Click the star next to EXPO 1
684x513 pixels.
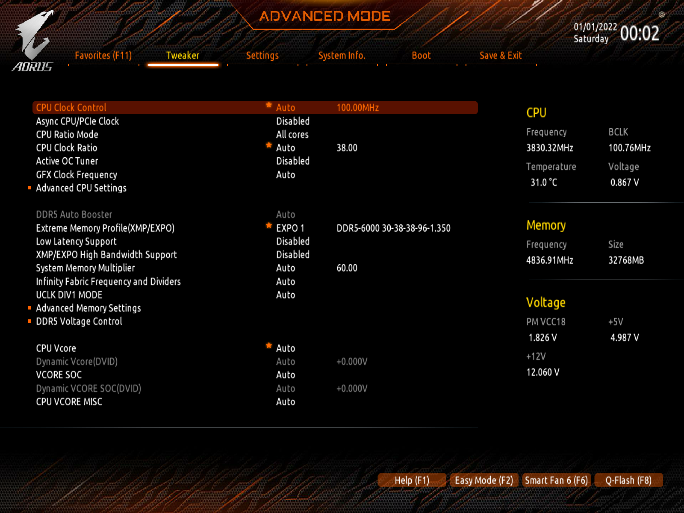pos(269,225)
